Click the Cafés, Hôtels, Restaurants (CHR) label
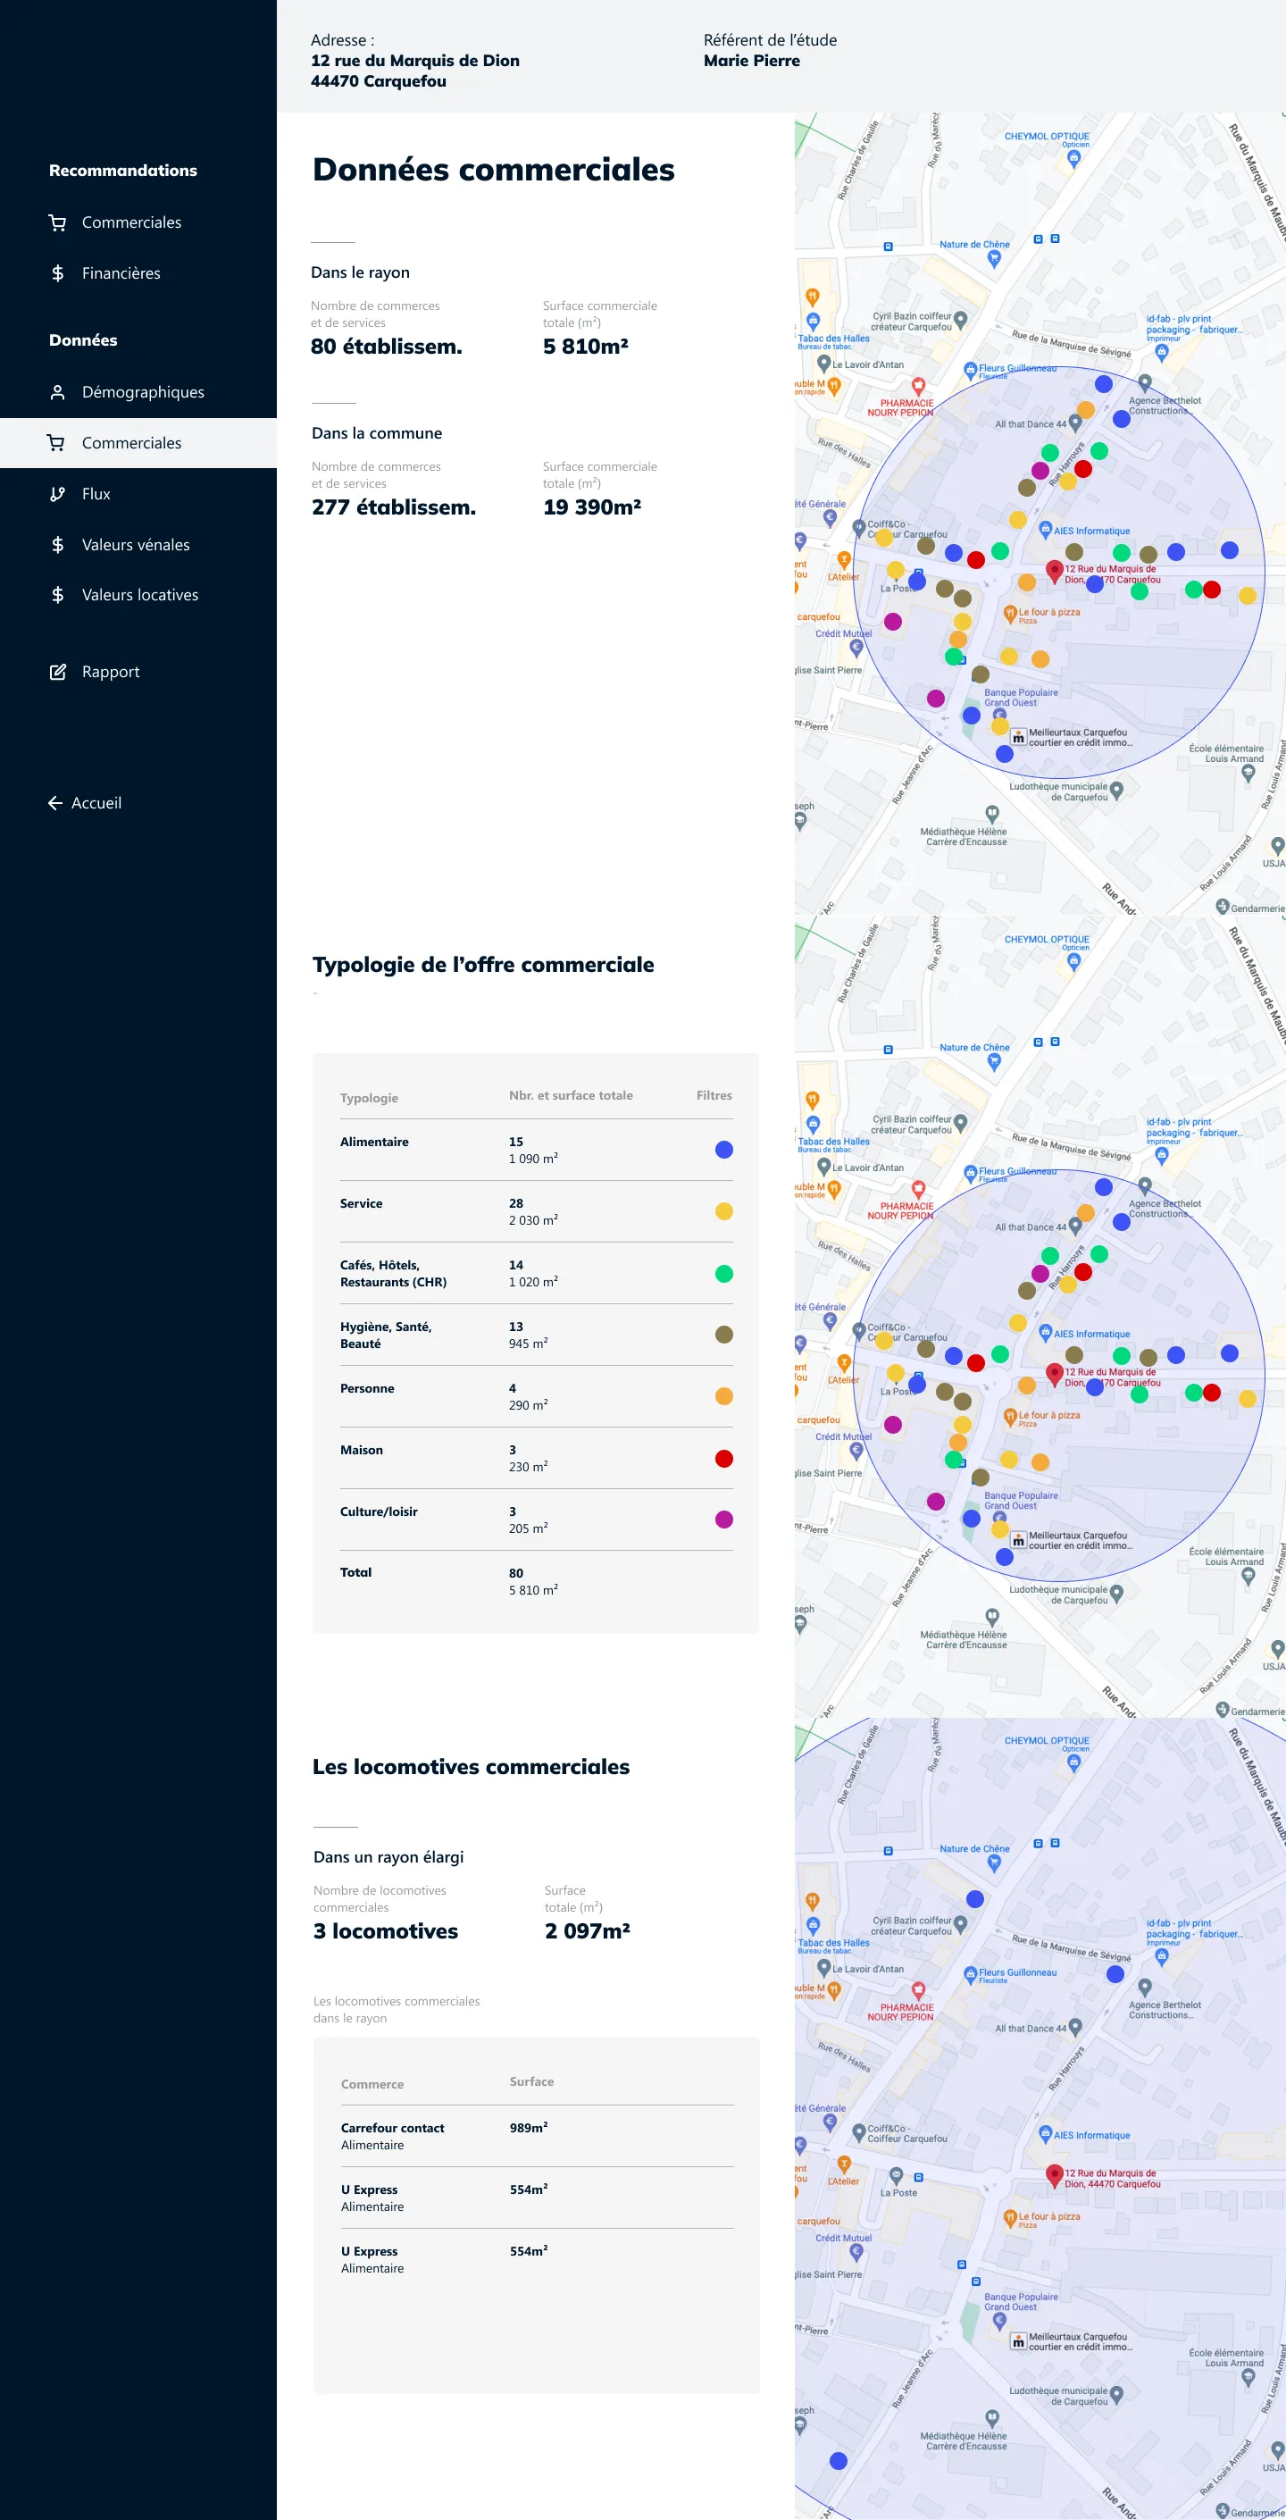The width and height of the screenshot is (1286, 2520). coord(393,1274)
